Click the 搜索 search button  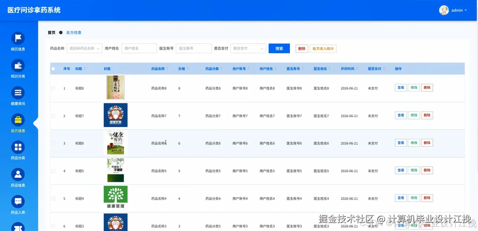pos(279,48)
